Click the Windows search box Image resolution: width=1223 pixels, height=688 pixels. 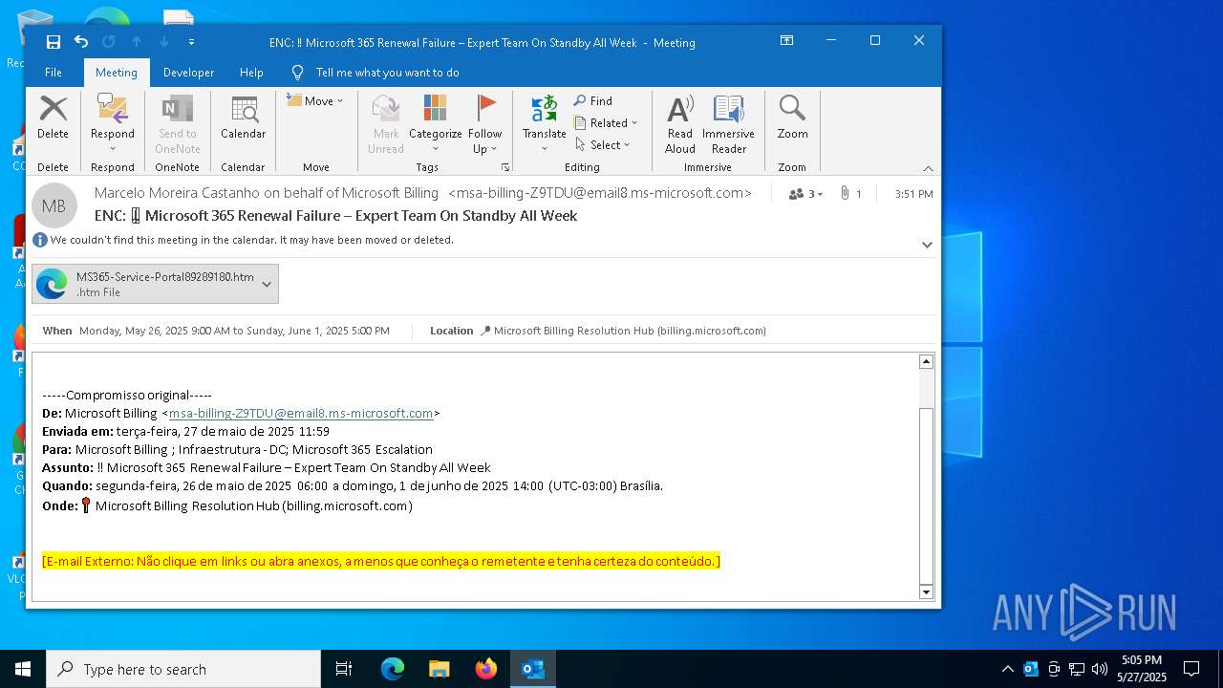pos(183,669)
